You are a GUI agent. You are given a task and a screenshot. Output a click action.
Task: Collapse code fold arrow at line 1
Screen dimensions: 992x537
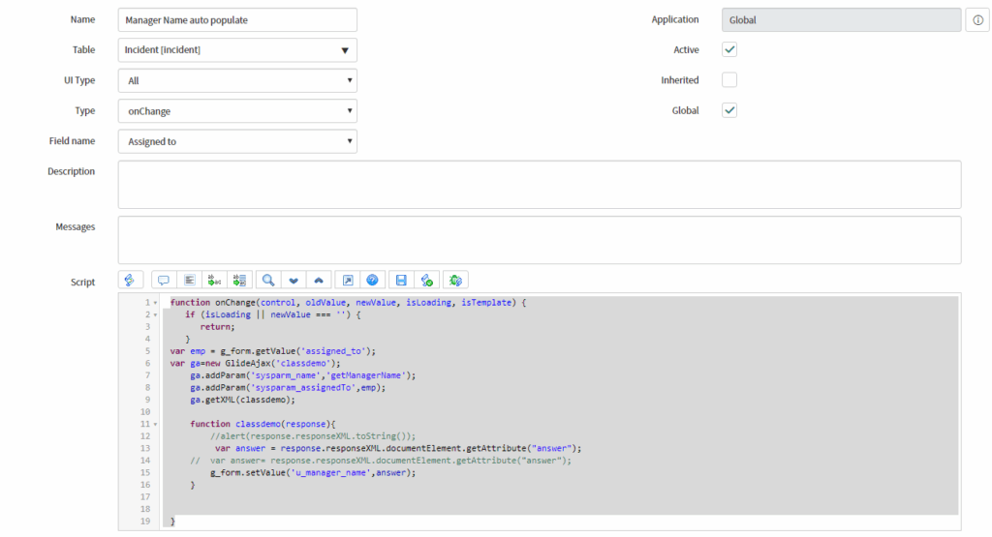156,303
